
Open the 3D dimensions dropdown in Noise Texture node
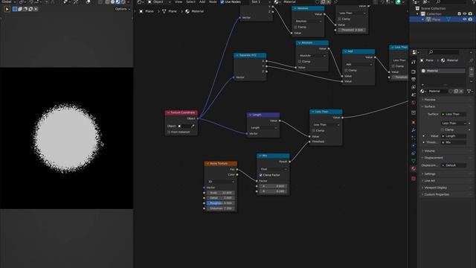point(221,182)
